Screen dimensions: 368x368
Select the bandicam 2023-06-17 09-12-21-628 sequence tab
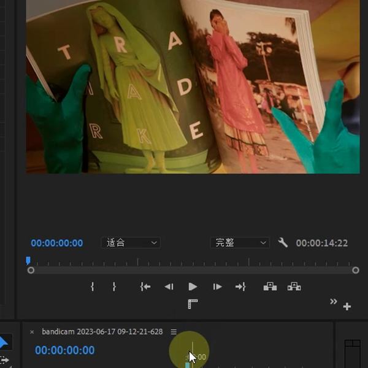102,332
